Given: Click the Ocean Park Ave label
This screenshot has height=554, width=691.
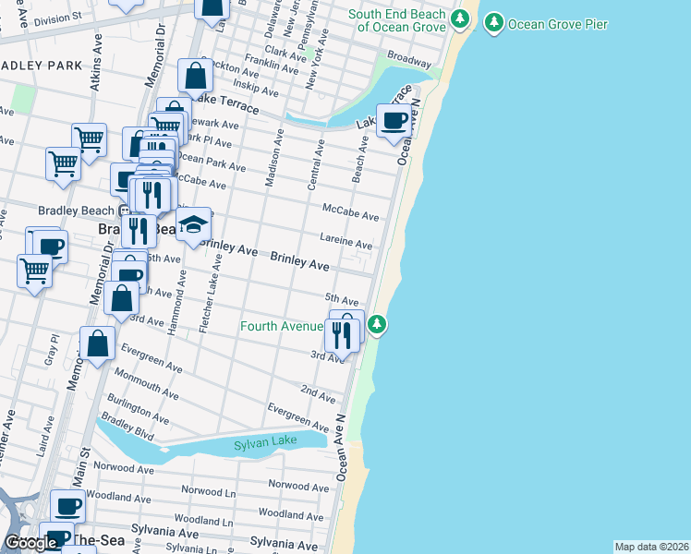Looking at the screenshot, I should tap(212, 162).
